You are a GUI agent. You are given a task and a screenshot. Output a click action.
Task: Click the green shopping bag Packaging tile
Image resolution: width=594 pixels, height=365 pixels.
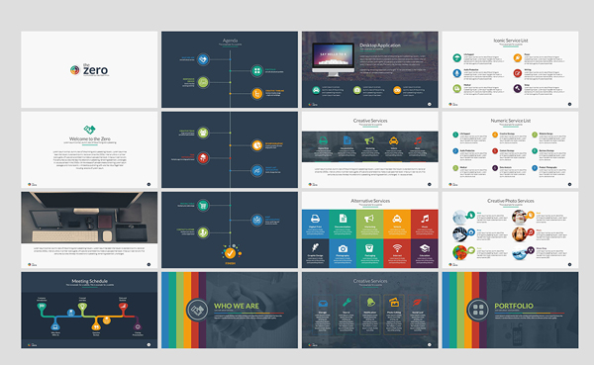tap(369, 253)
